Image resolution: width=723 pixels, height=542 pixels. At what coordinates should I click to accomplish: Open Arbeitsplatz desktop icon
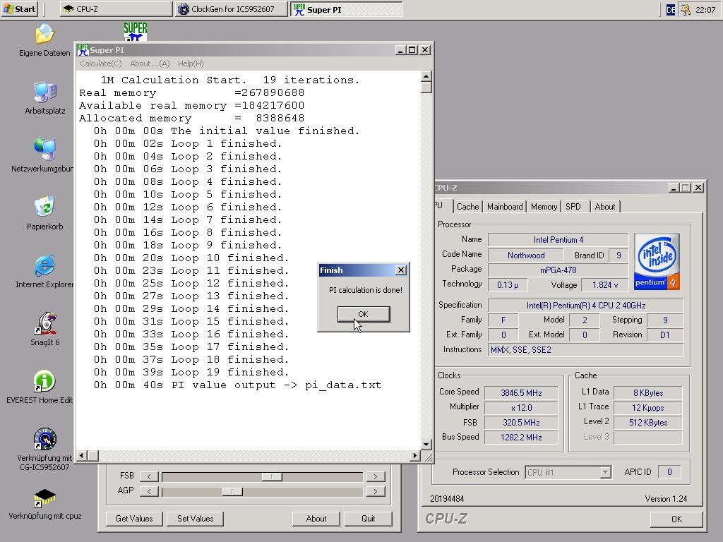[x=44, y=92]
